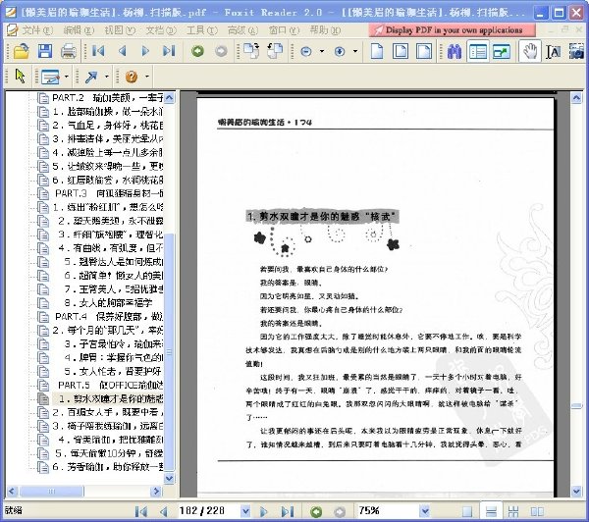The width and height of the screenshot is (589, 522).
Task: Click the green previous view button in toolbar
Action: 197,51
